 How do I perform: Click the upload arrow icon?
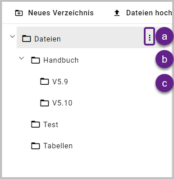(x=117, y=13)
